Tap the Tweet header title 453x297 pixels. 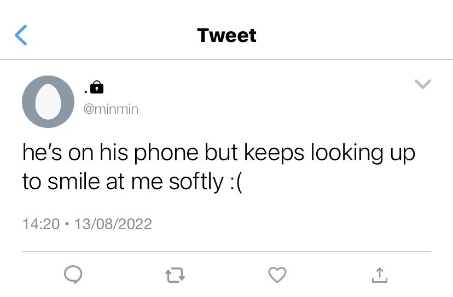pos(227,36)
